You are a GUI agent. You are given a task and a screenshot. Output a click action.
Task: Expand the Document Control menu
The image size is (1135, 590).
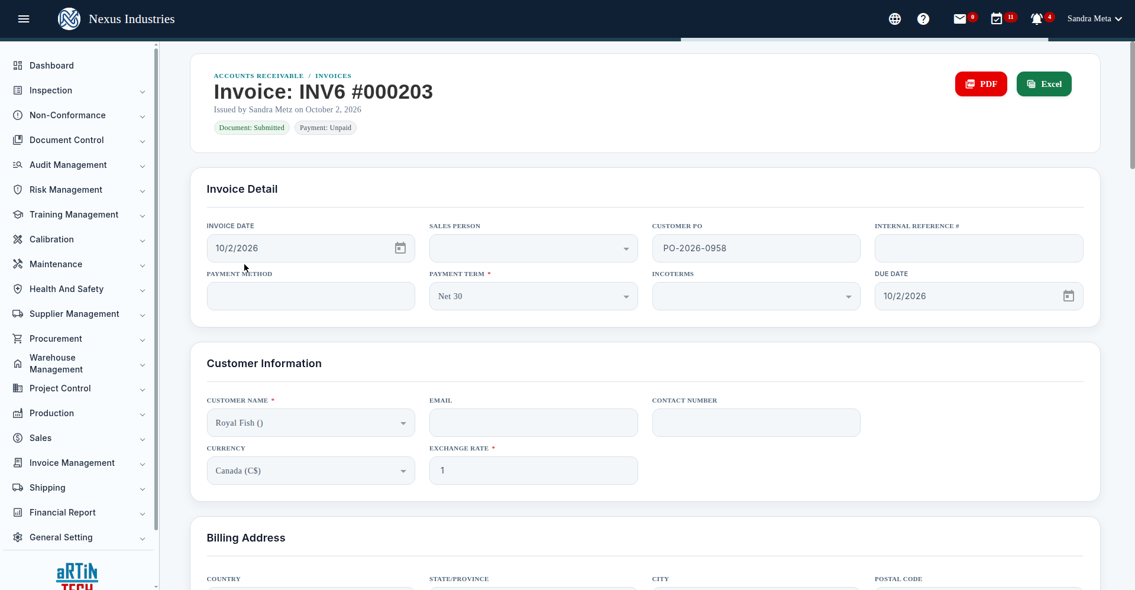click(x=79, y=140)
